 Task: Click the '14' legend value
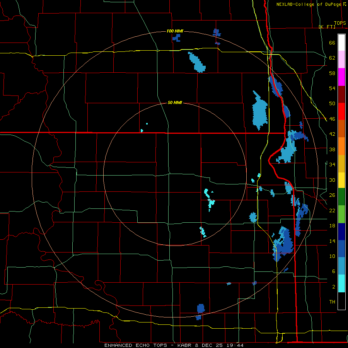pyautogui.click(x=332, y=241)
